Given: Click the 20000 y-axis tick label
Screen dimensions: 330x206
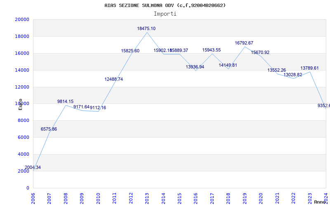Looking at the screenshot, I should click(22, 19).
